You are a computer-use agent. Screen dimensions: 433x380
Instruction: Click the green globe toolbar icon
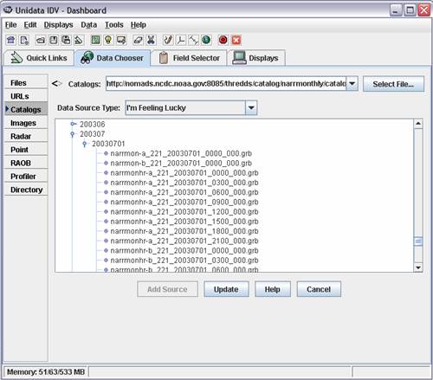206,40
